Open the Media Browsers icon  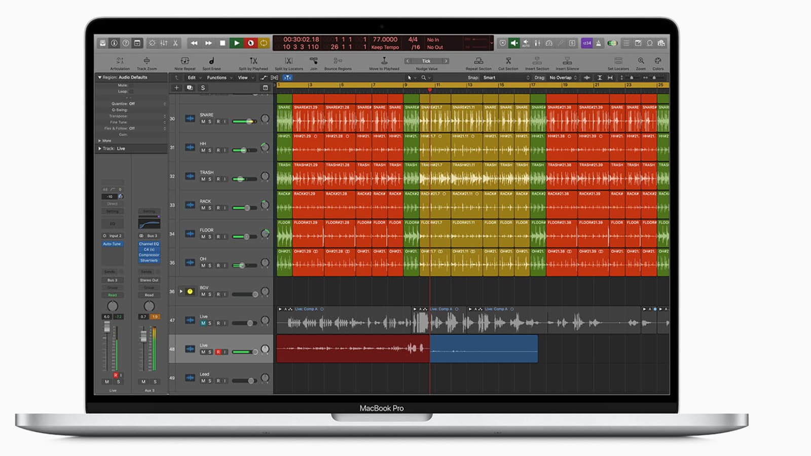click(661, 43)
